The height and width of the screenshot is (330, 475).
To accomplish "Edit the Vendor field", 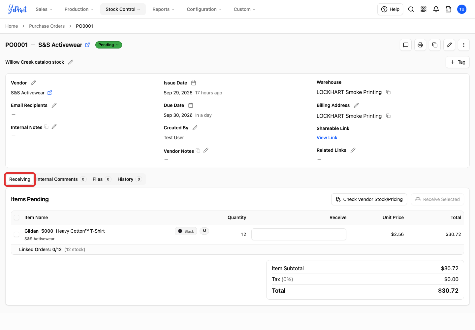I will (x=33, y=83).
